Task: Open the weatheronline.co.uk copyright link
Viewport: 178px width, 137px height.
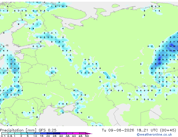Action: tap(154, 134)
